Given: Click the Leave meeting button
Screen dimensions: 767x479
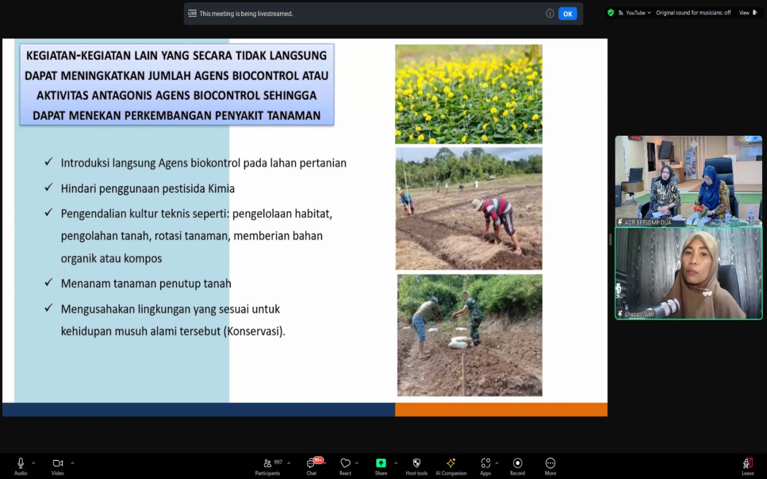Looking at the screenshot, I should 747,466.
